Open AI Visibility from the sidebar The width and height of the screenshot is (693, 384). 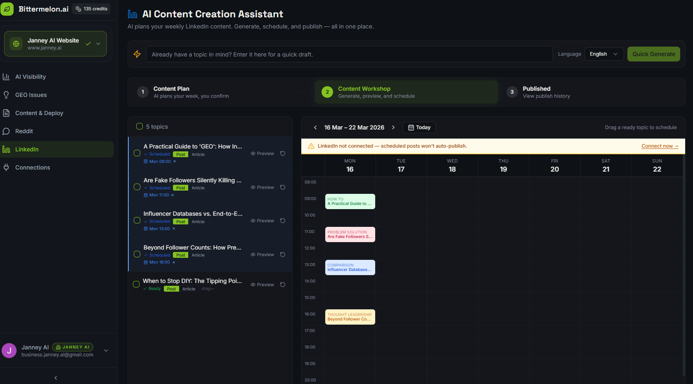[x=31, y=77]
